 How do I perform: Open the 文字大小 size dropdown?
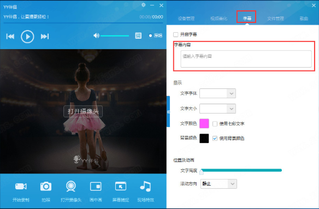[217, 109]
